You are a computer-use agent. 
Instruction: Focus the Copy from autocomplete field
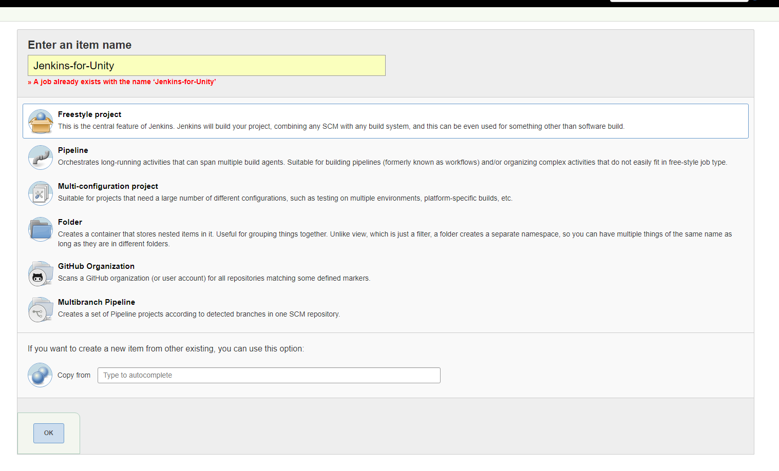coord(269,375)
